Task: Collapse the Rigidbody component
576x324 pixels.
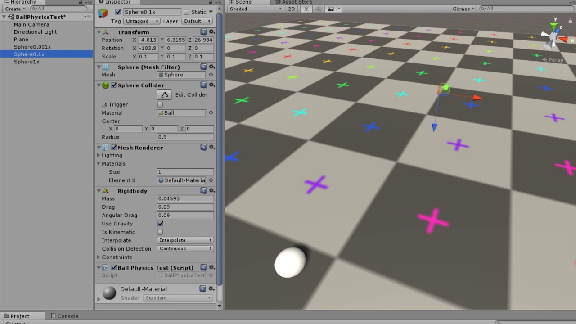Action: coord(99,191)
